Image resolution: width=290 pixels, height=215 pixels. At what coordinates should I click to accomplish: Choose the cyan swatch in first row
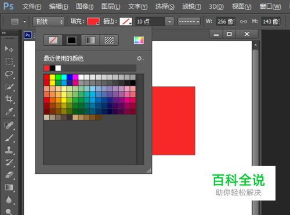(x=64, y=77)
